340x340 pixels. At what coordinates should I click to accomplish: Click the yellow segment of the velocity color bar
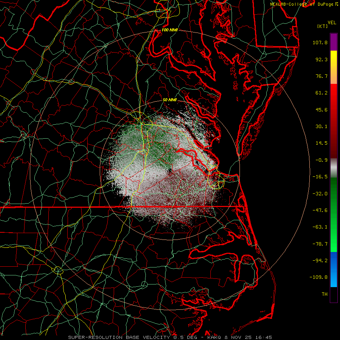(334, 59)
